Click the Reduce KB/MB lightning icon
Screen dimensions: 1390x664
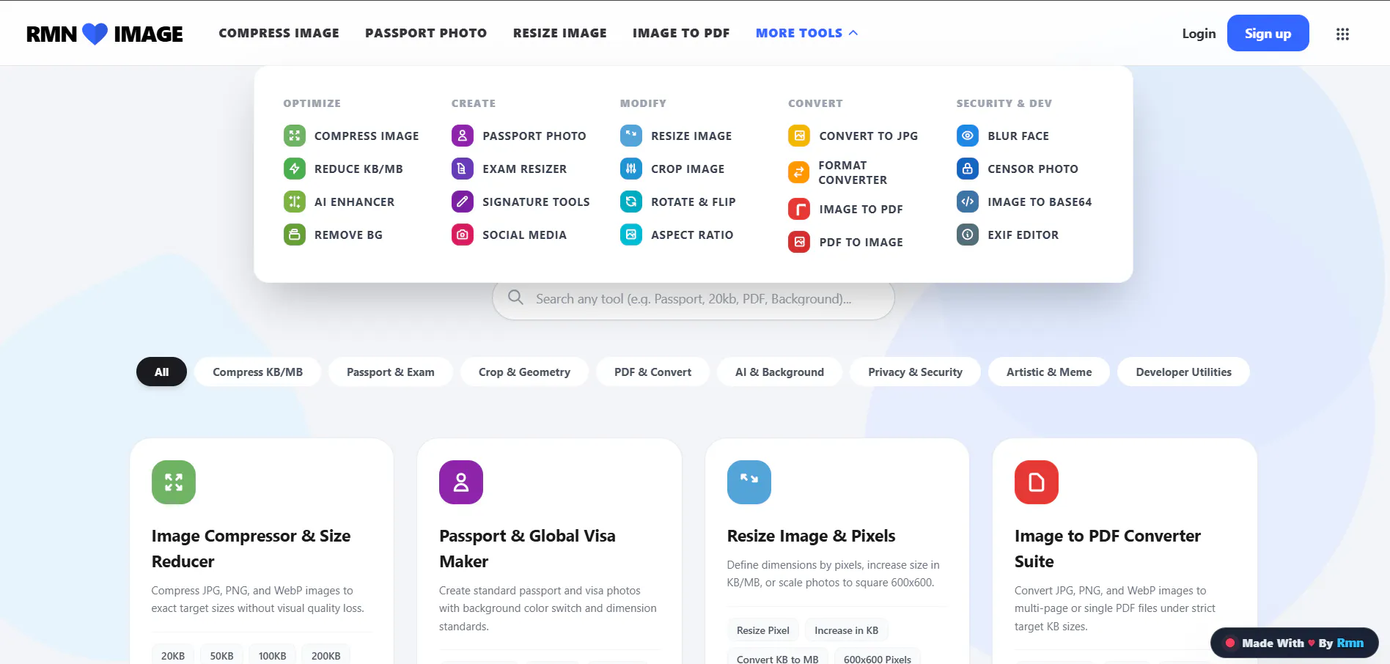coord(295,169)
